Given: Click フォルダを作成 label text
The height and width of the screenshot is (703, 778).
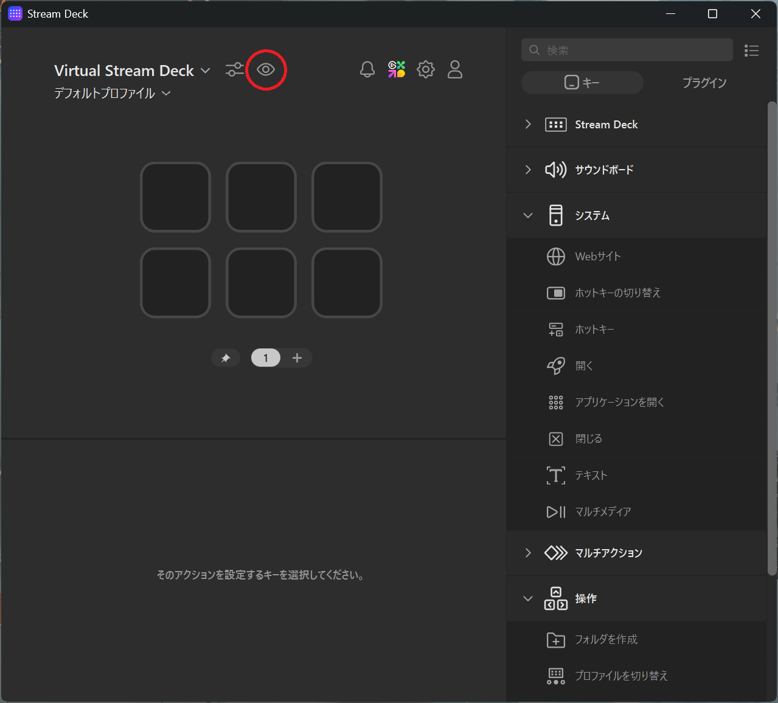Looking at the screenshot, I should click(x=606, y=640).
